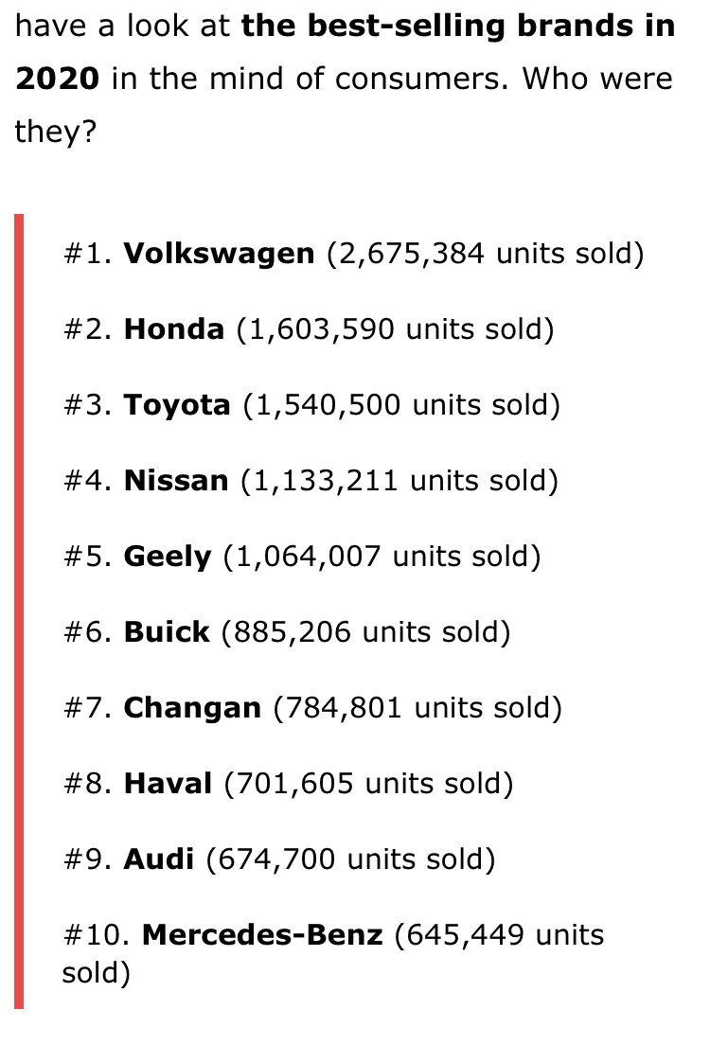Click the '#10.' rank number

coord(96,934)
